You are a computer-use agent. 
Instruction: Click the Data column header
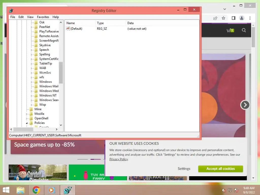(162, 23)
